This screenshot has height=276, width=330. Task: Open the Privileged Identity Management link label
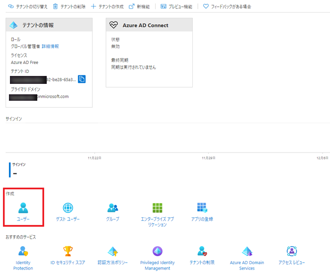[158, 265]
